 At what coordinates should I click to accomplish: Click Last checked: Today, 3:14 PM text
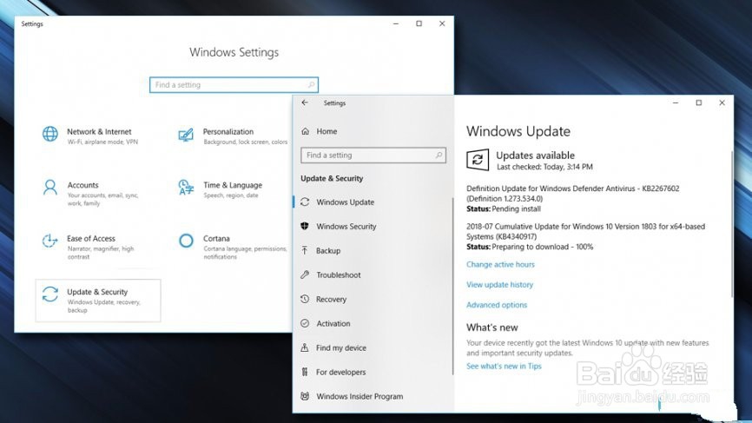pos(544,167)
